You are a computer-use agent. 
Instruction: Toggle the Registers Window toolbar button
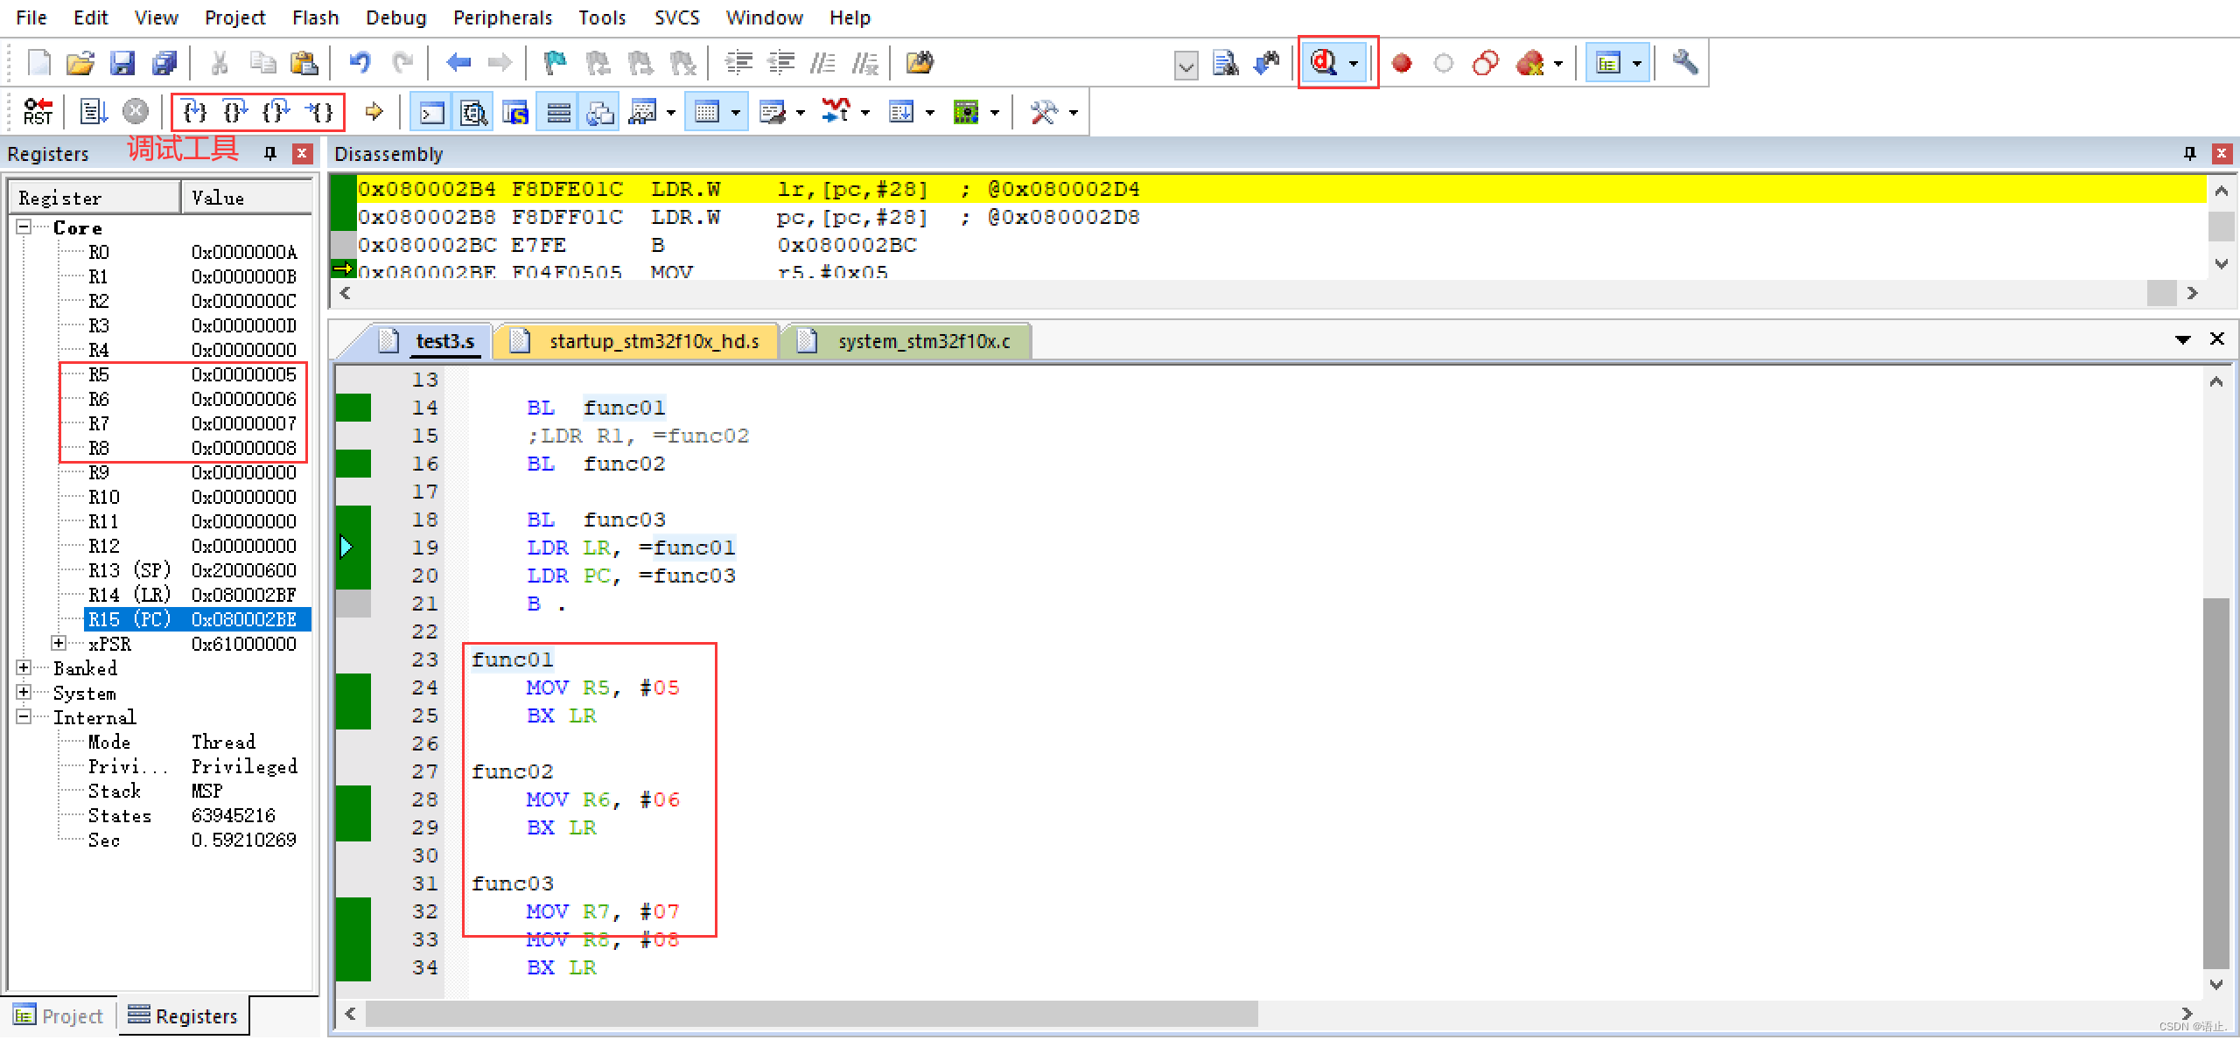pyautogui.click(x=558, y=113)
